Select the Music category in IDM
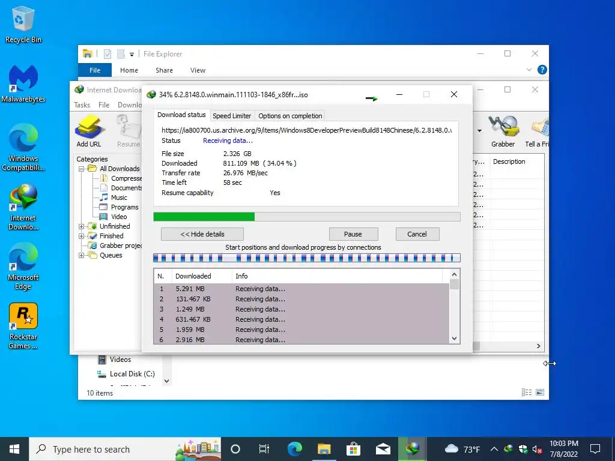The image size is (615, 461). tap(114, 197)
